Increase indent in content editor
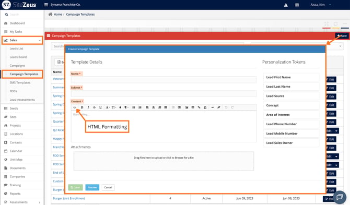The image size is (350, 205). coord(179,107)
